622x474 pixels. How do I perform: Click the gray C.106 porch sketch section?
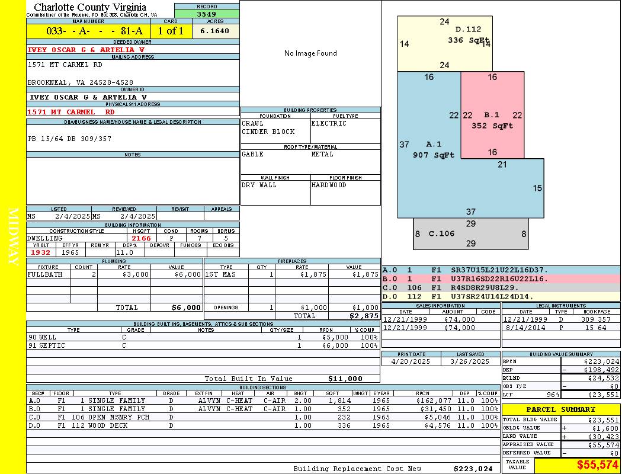470,233
